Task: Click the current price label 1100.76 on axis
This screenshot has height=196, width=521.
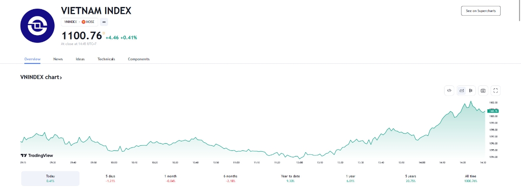Action: click(493, 111)
